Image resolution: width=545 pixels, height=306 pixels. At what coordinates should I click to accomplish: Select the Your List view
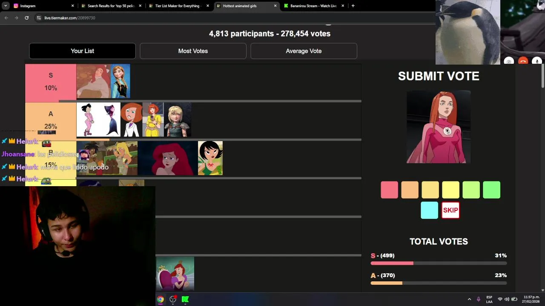click(82, 51)
